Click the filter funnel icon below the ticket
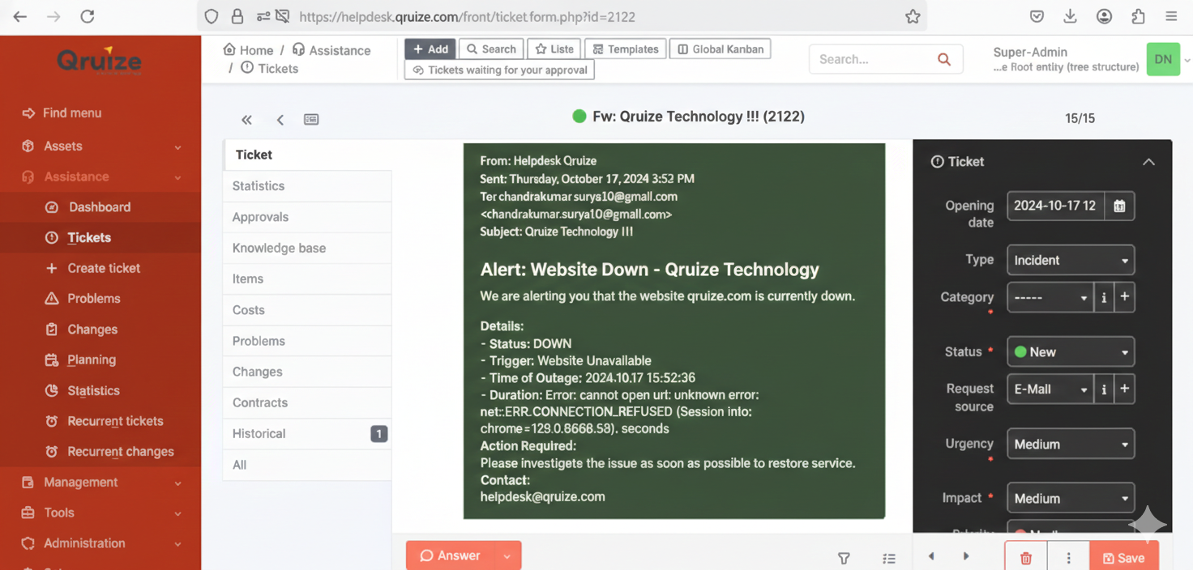The height and width of the screenshot is (570, 1193). click(x=844, y=558)
